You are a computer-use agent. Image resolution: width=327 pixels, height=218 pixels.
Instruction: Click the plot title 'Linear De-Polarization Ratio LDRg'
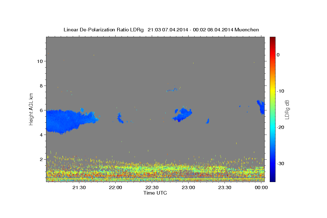coord(104,29)
